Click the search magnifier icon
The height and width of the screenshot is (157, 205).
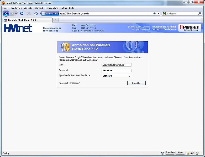click(x=200, y=13)
